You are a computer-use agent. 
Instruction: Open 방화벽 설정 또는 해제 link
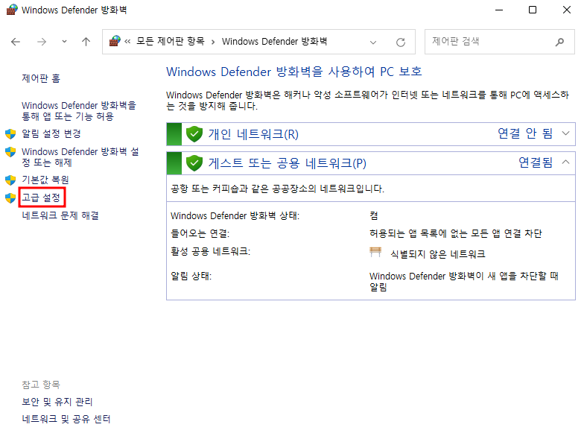pos(80,157)
